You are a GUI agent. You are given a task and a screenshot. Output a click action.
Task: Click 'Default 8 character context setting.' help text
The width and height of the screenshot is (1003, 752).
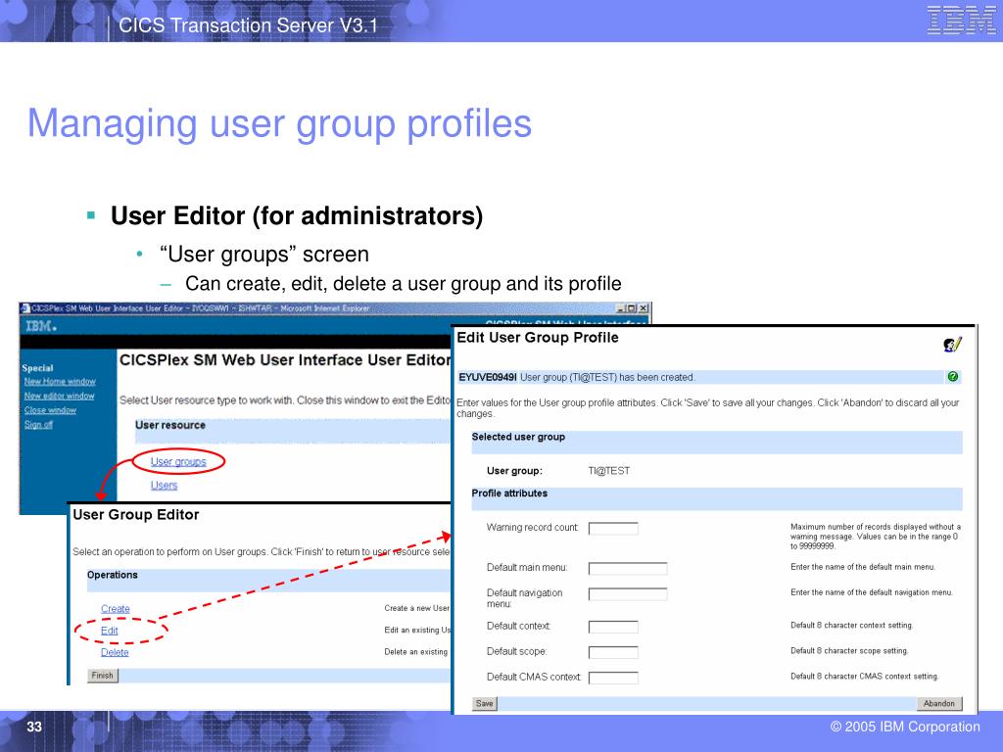tap(851, 626)
